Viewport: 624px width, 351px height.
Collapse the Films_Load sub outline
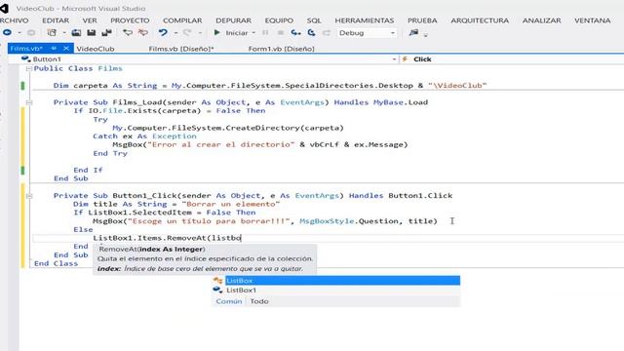click(x=28, y=102)
